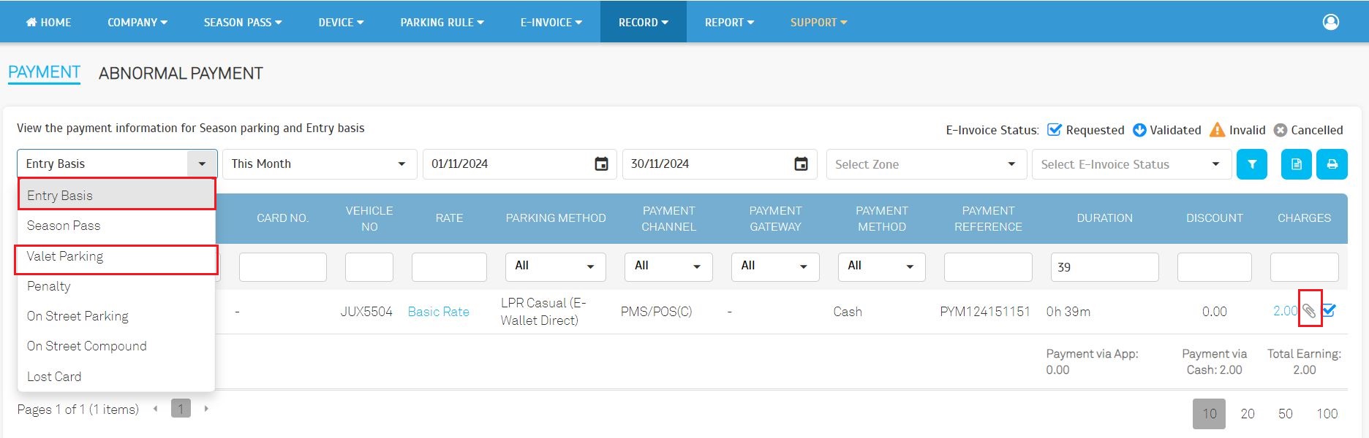Click the paperclip attachment icon in row
This screenshot has height=438, width=1369.
coord(1309,312)
